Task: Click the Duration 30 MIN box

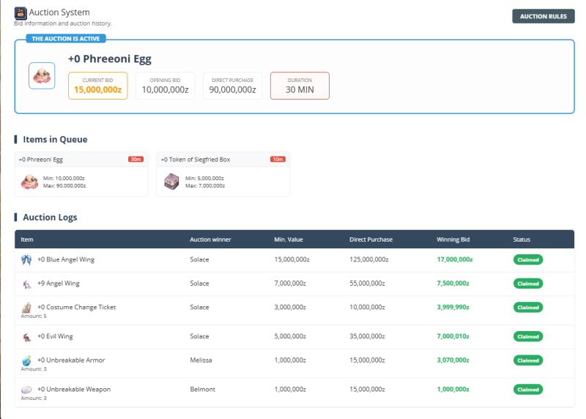Action: click(300, 86)
